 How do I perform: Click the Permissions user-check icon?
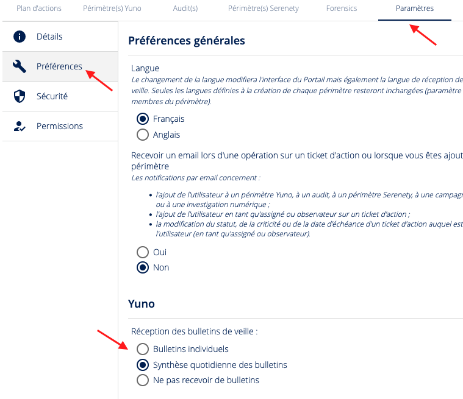(x=20, y=126)
